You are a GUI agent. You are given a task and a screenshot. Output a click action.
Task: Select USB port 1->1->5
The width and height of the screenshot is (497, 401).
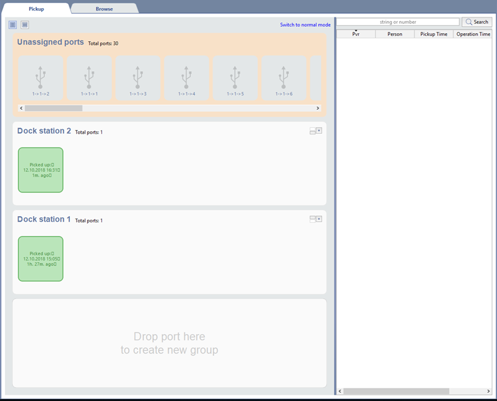(235, 79)
